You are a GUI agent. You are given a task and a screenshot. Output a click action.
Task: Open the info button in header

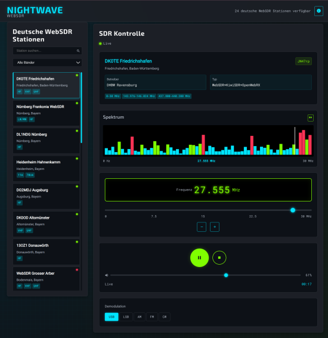click(x=318, y=11)
